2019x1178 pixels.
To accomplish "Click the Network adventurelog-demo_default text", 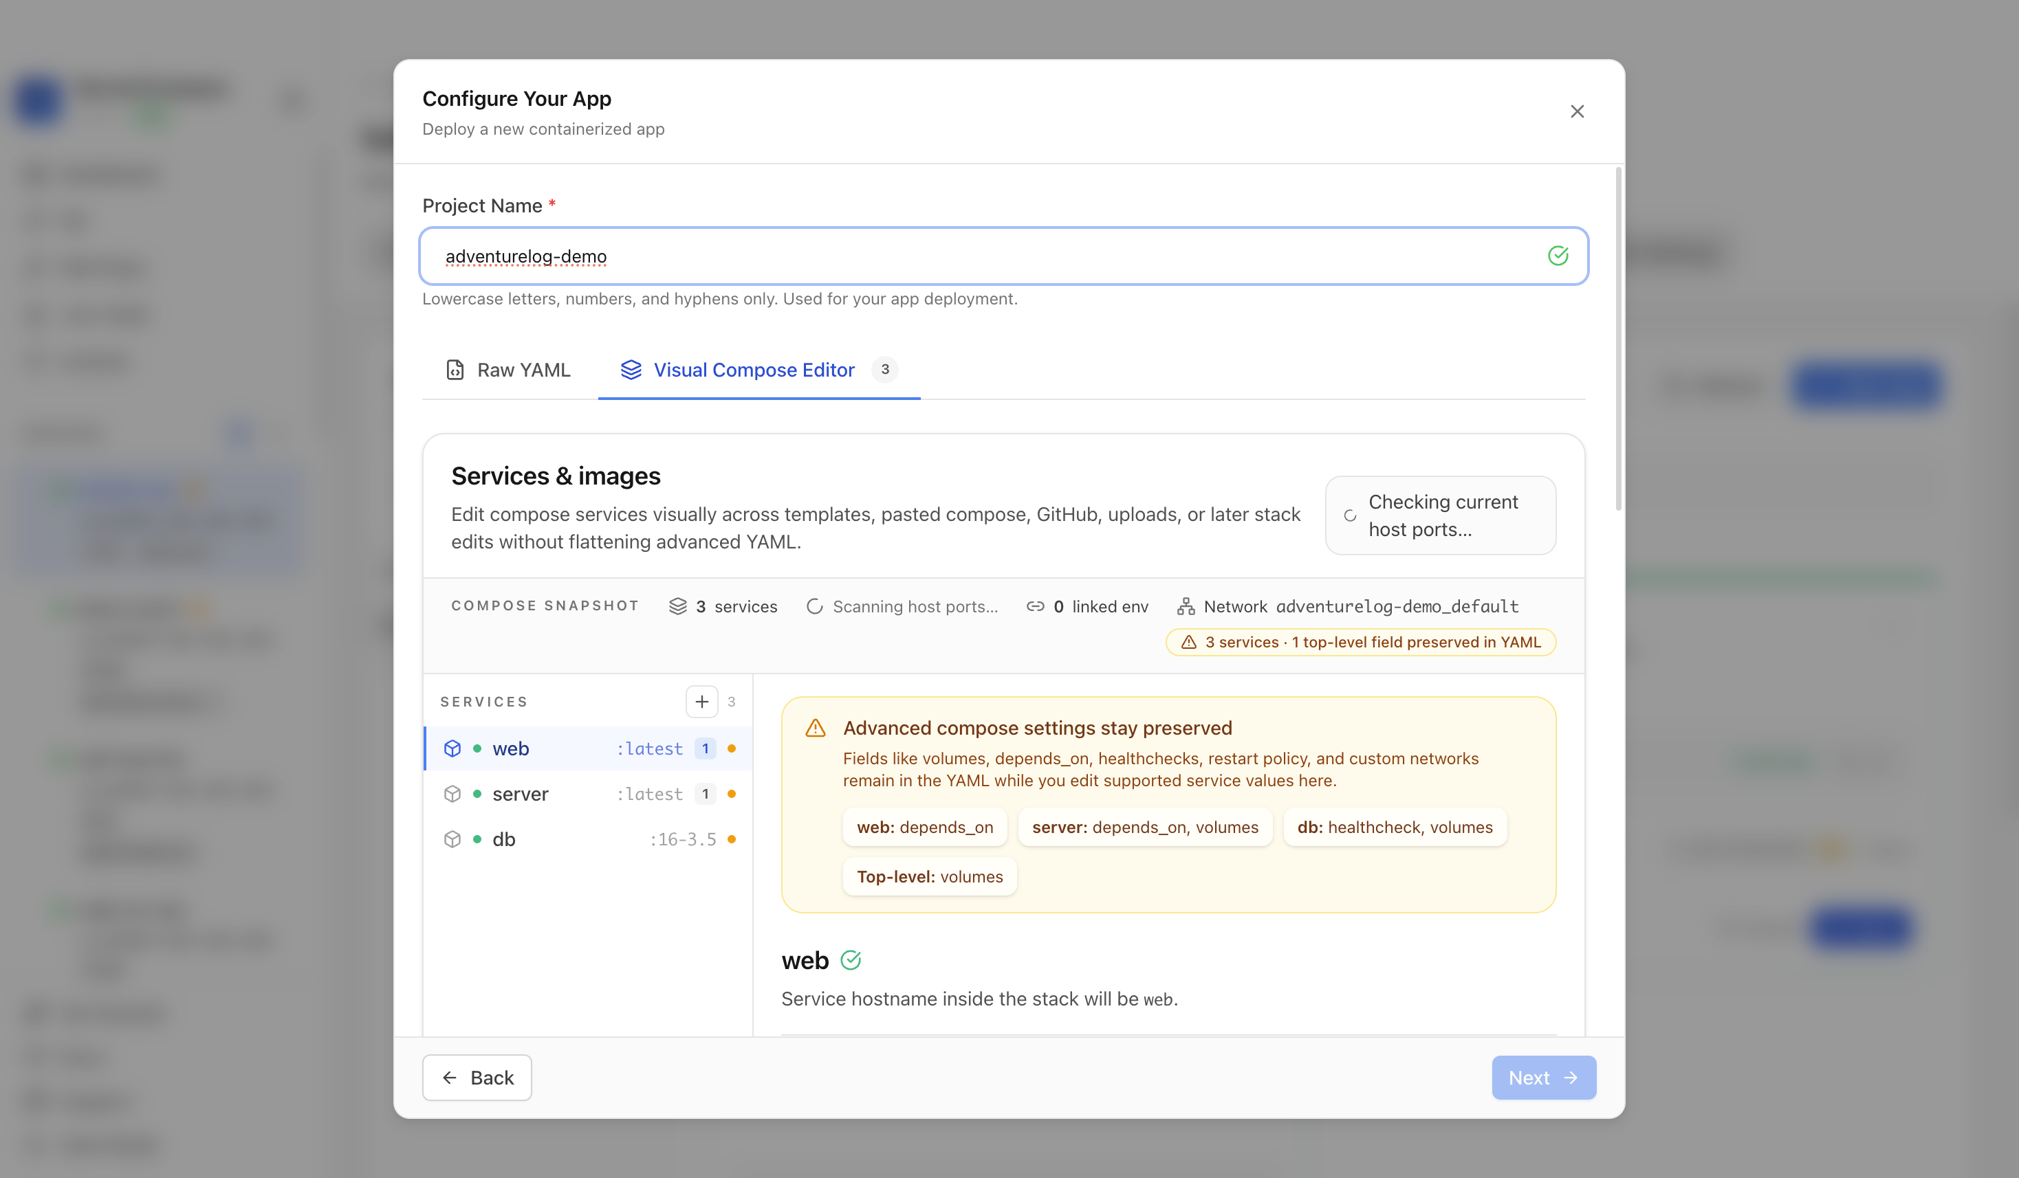I will [1360, 606].
